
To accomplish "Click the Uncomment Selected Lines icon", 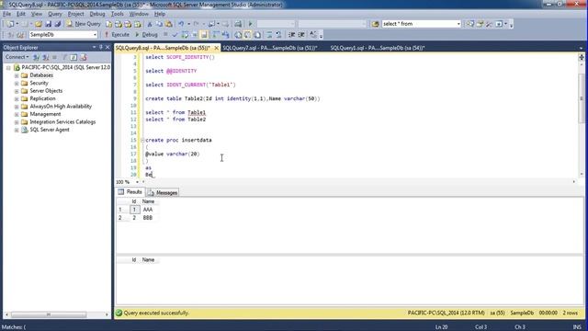I will tap(278, 35).
